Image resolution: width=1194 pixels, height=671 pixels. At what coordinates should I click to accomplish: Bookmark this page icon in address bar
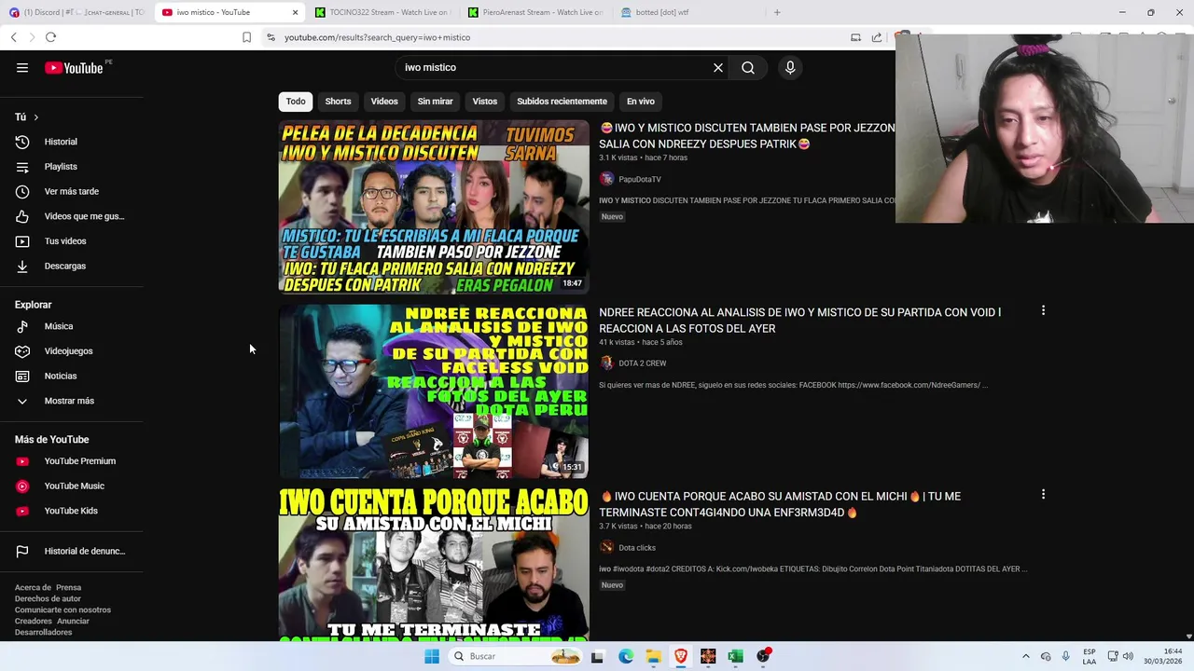click(x=246, y=37)
